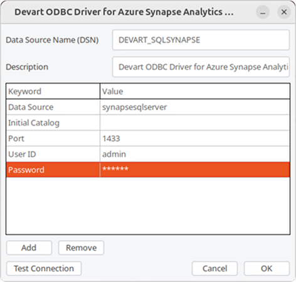Select the empty Initial Catalog value cell
This screenshot has width=296, height=282.
pos(195,122)
